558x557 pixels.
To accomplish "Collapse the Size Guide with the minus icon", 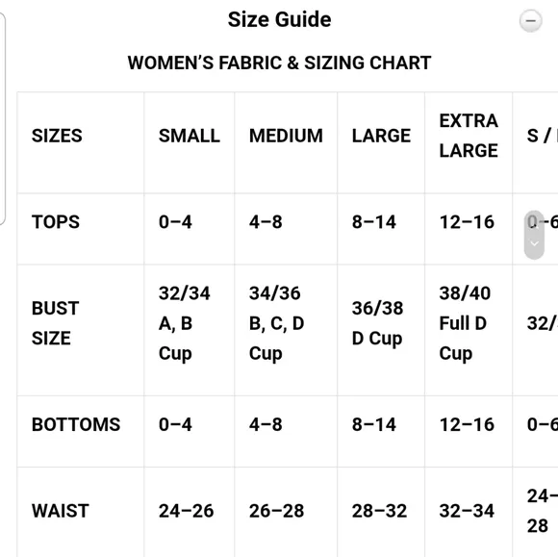I will click(530, 20).
